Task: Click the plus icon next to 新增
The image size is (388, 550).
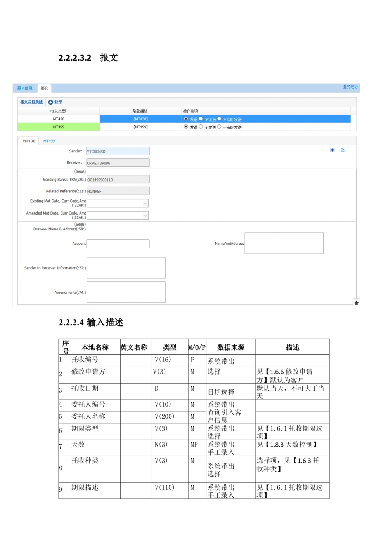Action: pyautogui.click(x=51, y=102)
